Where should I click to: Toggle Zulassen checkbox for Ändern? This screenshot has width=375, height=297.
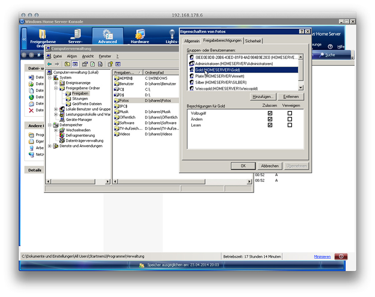(x=270, y=119)
